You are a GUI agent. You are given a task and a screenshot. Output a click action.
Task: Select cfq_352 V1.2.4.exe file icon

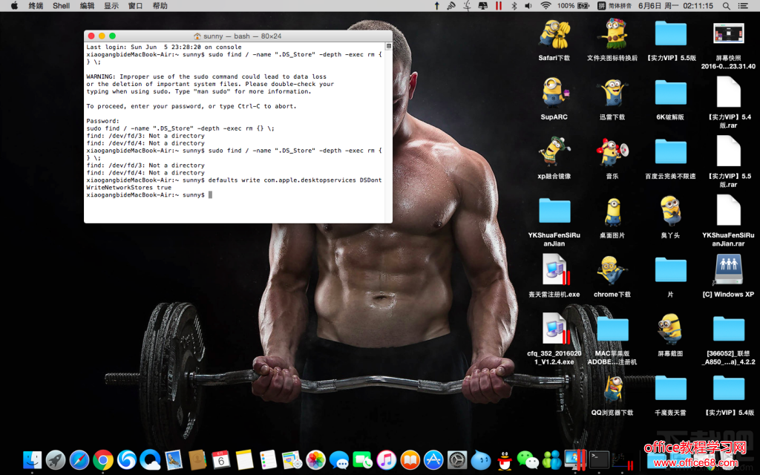pos(555,329)
